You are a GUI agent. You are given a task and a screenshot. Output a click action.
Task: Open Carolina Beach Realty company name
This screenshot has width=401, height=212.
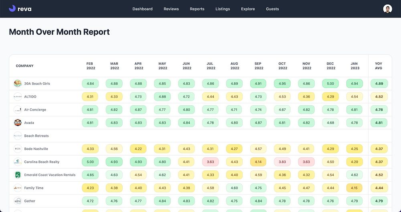(x=42, y=162)
